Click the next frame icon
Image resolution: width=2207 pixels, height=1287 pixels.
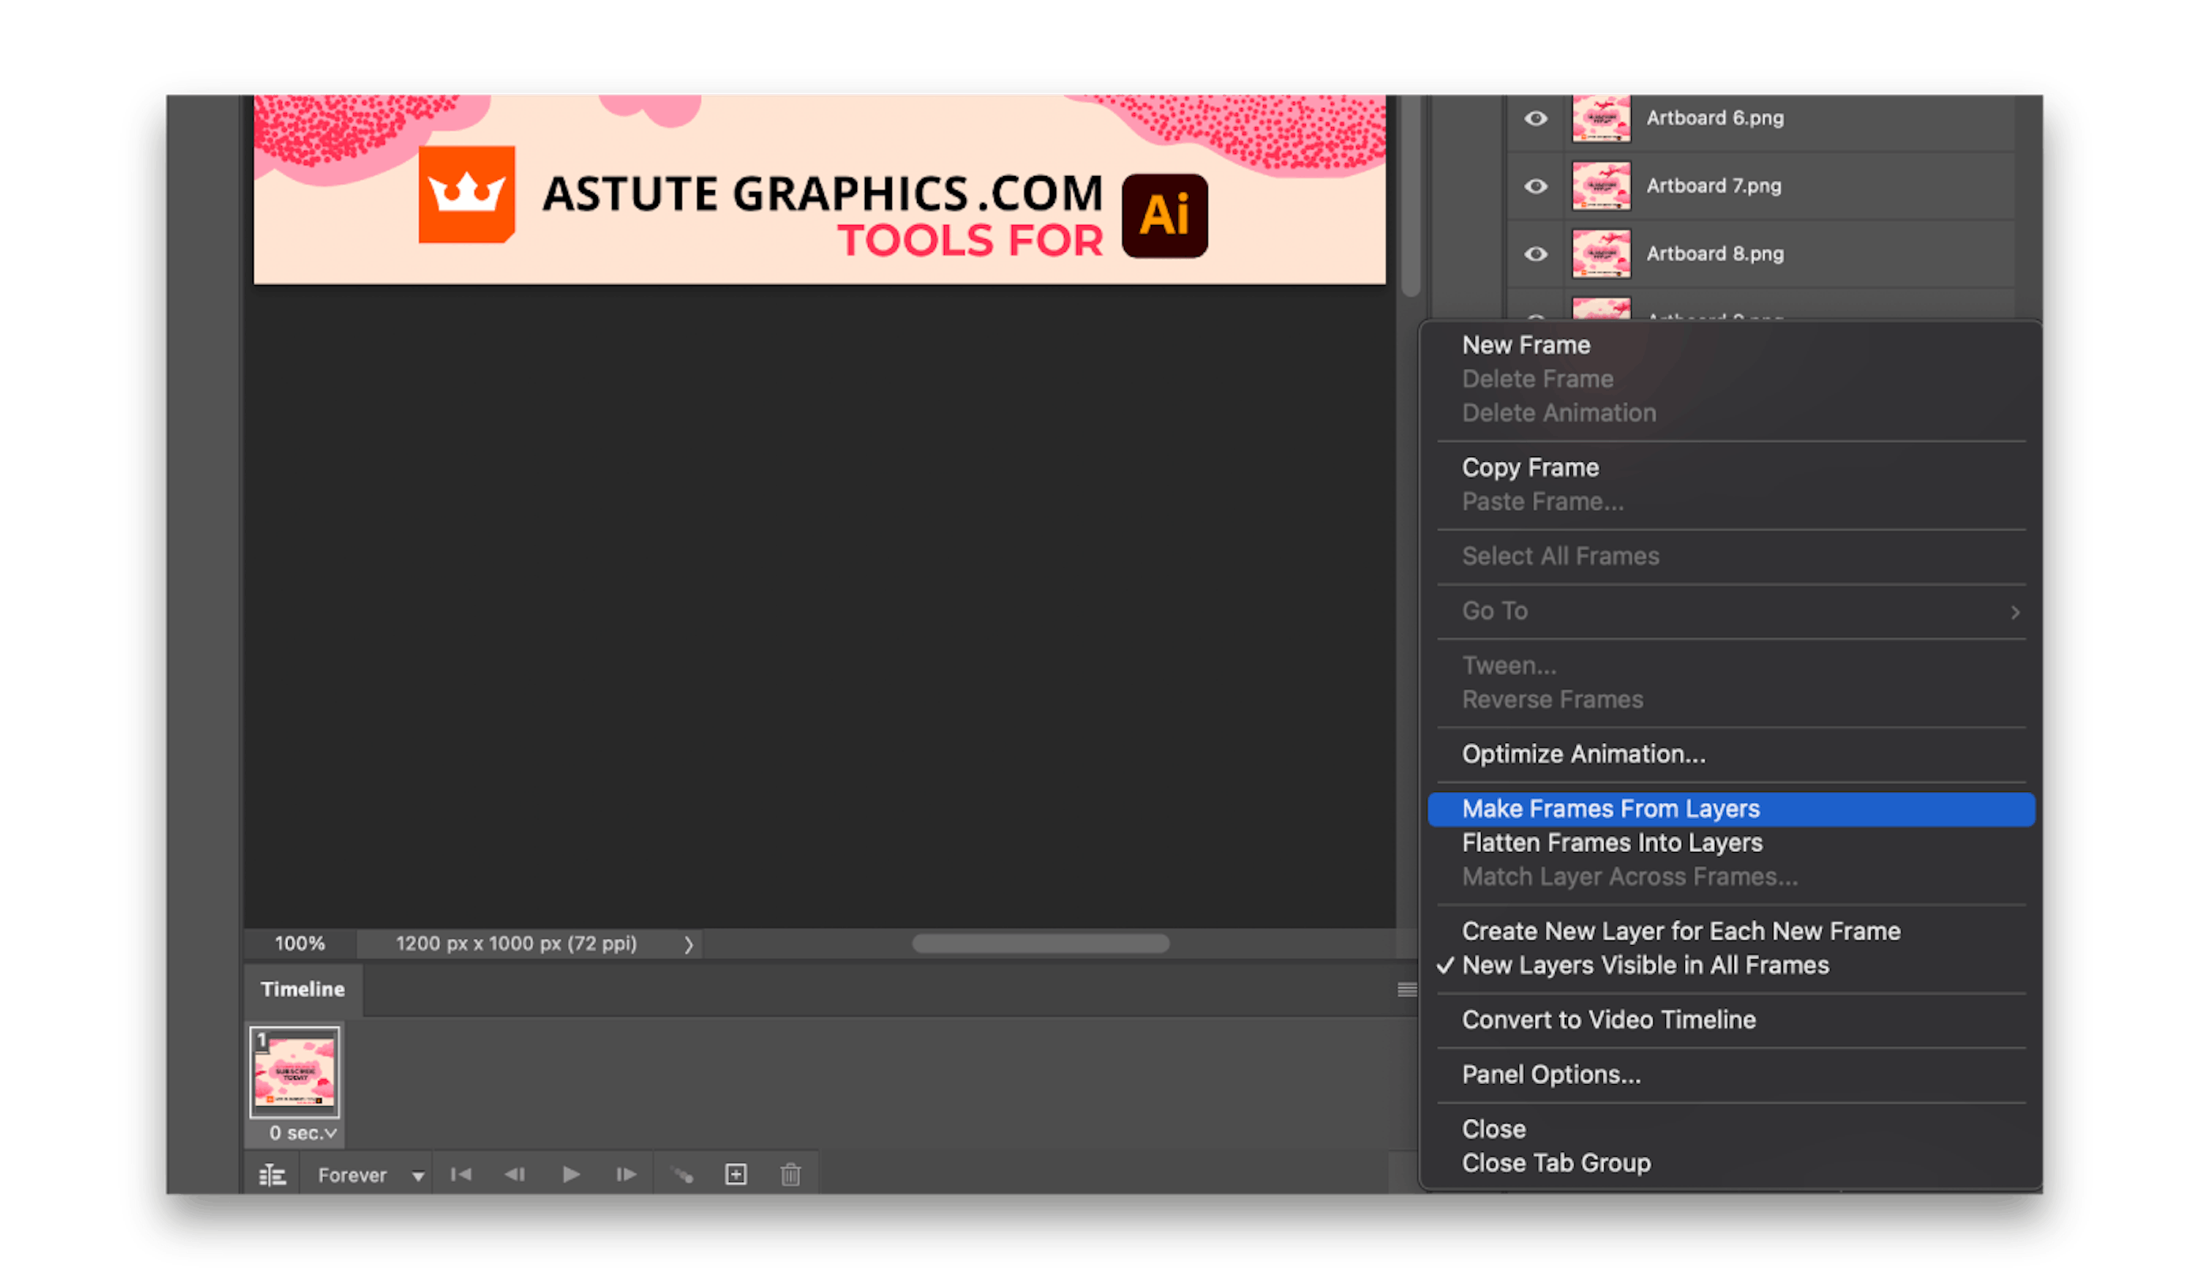(626, 1174)
